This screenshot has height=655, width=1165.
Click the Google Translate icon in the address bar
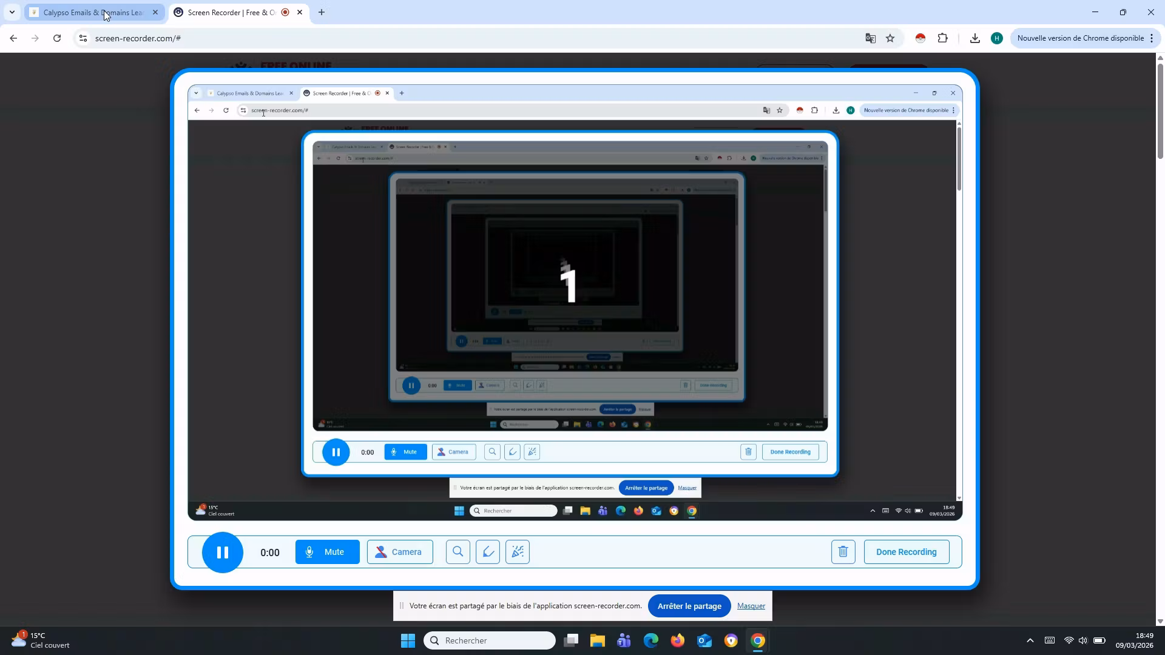870,38
